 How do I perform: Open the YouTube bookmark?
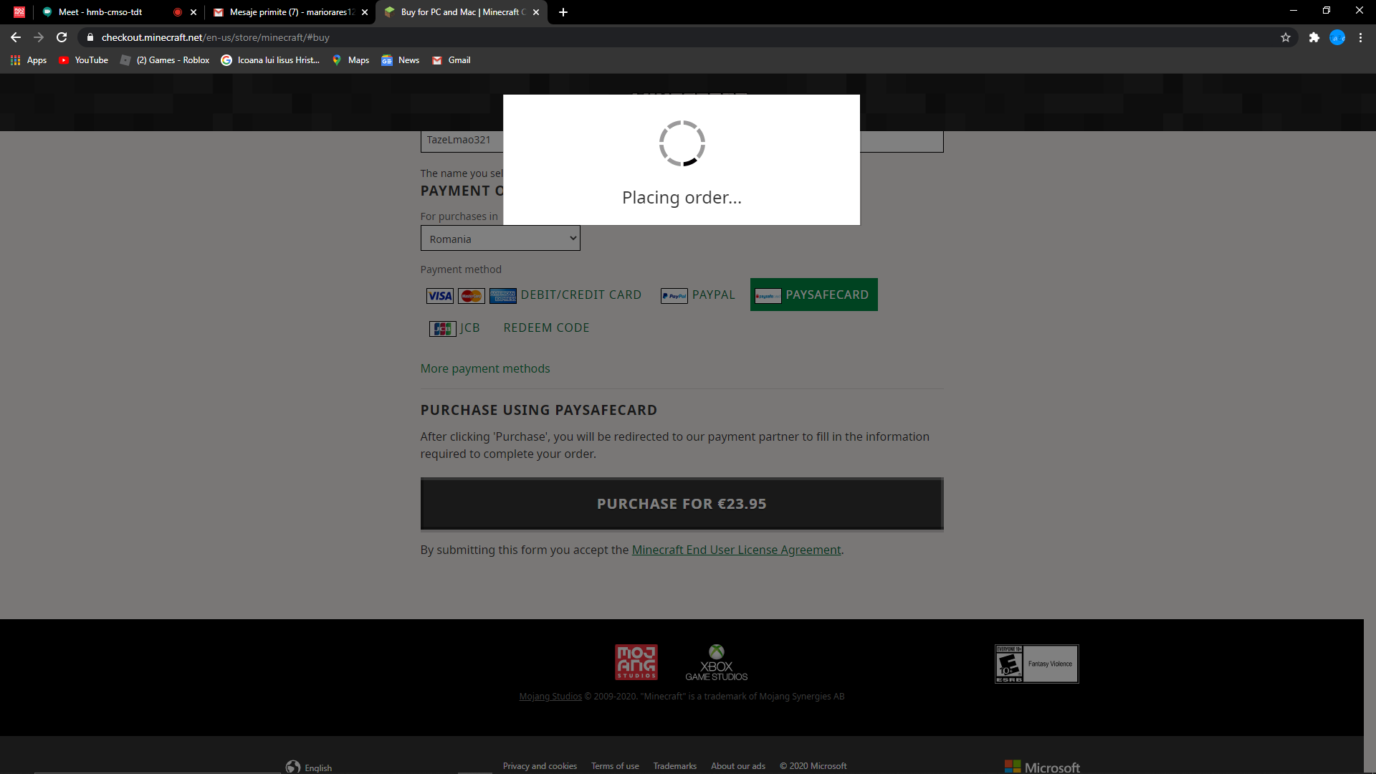[x=84, y=60]
